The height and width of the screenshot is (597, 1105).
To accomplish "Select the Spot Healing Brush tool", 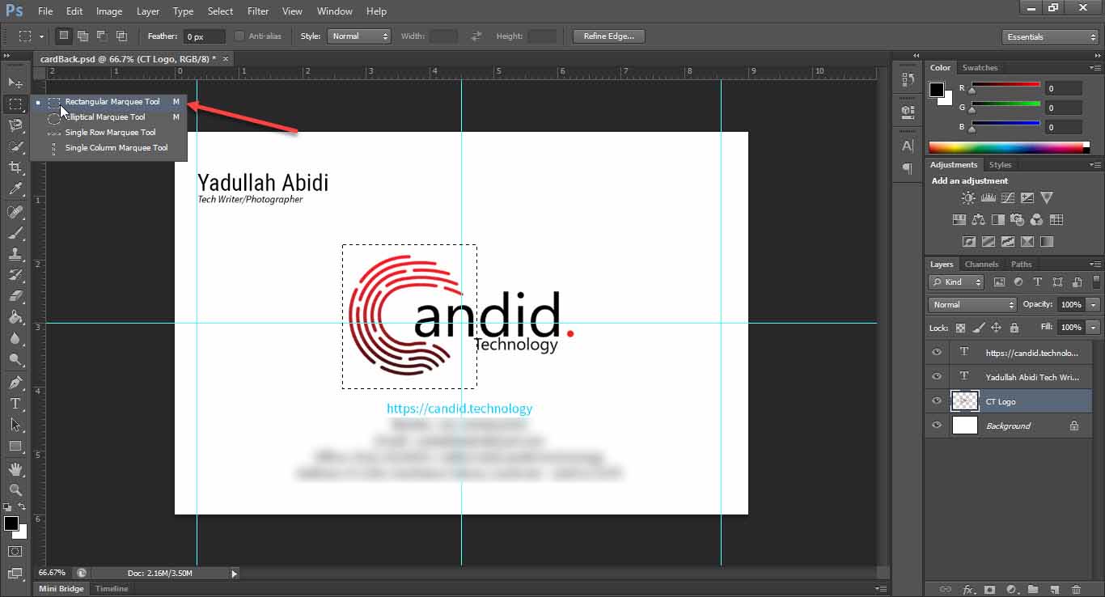I will [15, 212].
